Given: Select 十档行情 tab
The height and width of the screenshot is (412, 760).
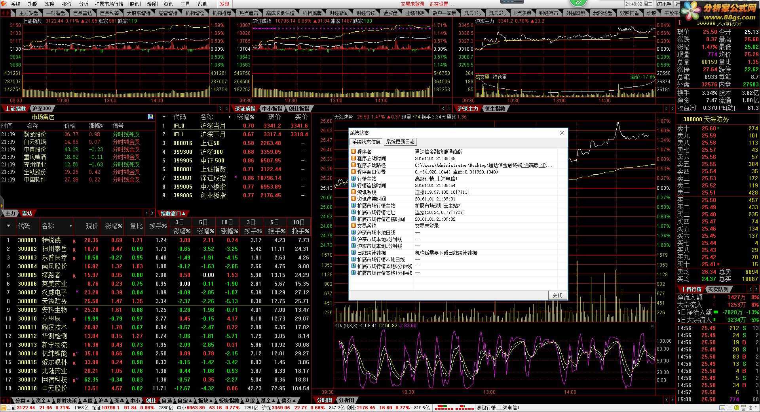Looking at the screenshot, I should [691, 289].
